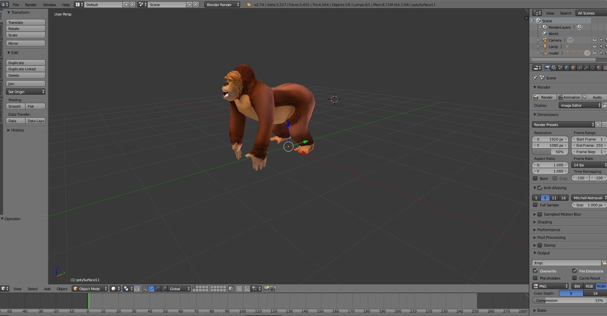Image resolution: width=607 pixels, height=316 pixels.
Task: Click the output folder browse icon
Action: tap(604, 263)
